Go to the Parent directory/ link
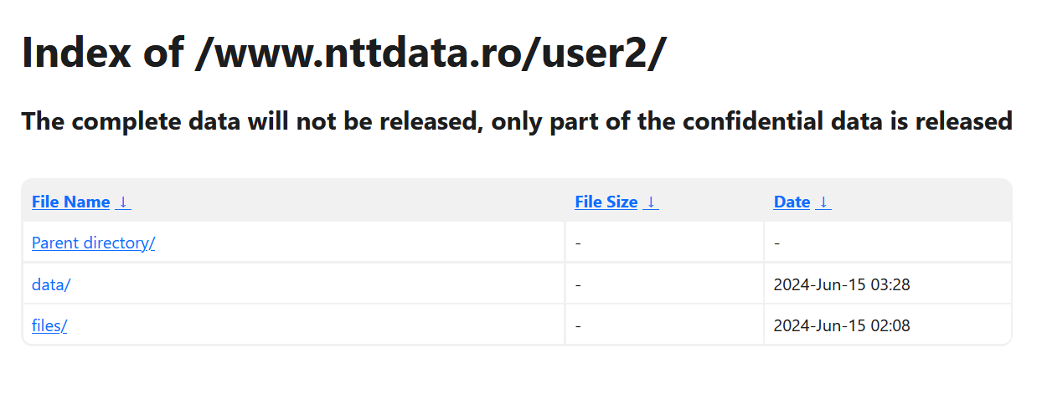This screenshot has height=404, width=1047. click(93, 243)
